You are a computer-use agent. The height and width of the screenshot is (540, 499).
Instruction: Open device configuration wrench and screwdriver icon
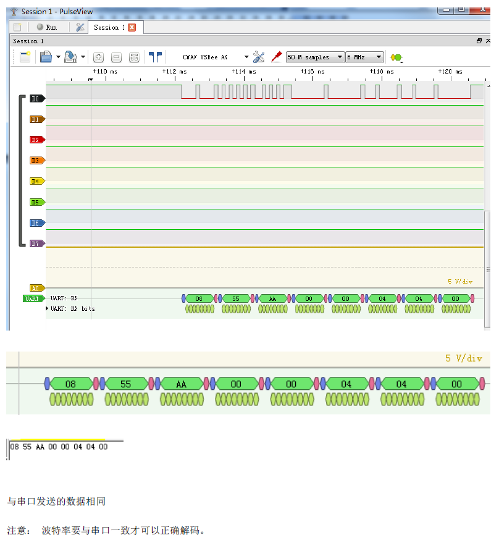tap(259, 57)
